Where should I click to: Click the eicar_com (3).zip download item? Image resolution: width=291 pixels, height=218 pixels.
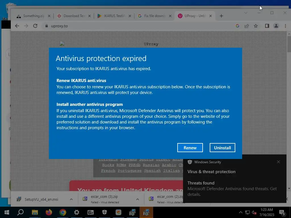click(x=104, y=199)
